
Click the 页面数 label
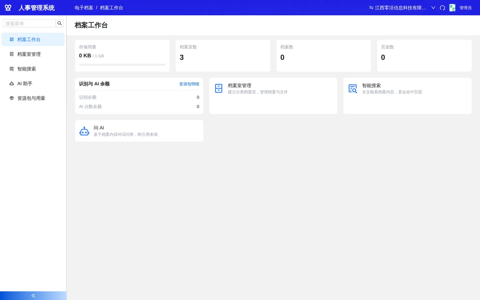point(387,47)
